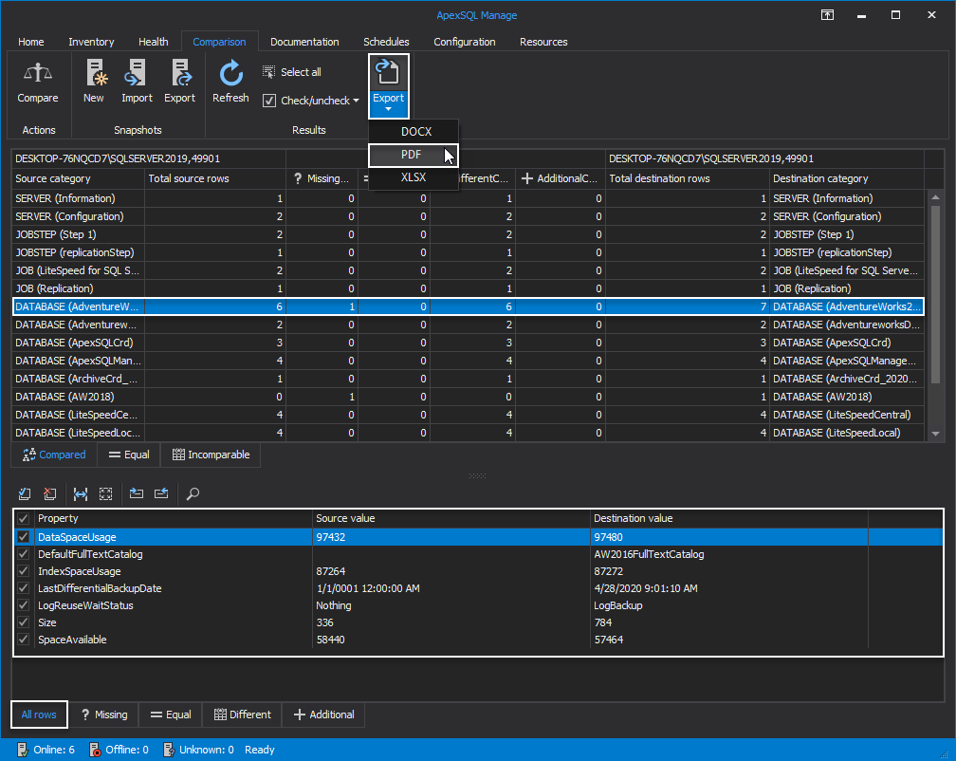Select the DATABASE (AW2018) source row
The width and height of the screenshot is (956, 761).
78,397
